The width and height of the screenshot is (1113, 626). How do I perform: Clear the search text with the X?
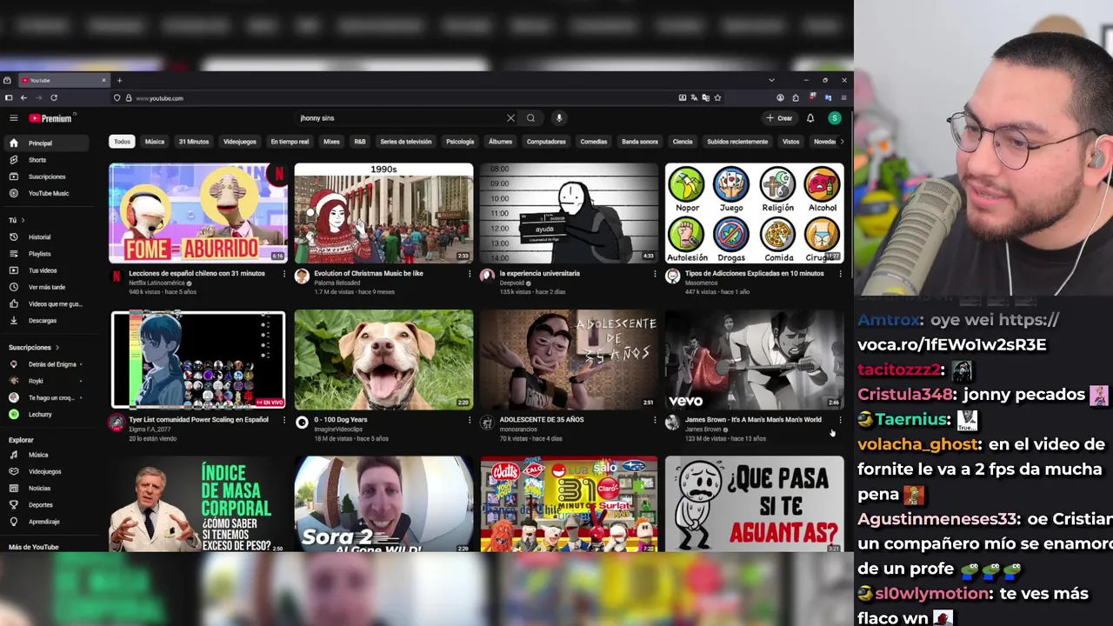(x=510, y=118)
